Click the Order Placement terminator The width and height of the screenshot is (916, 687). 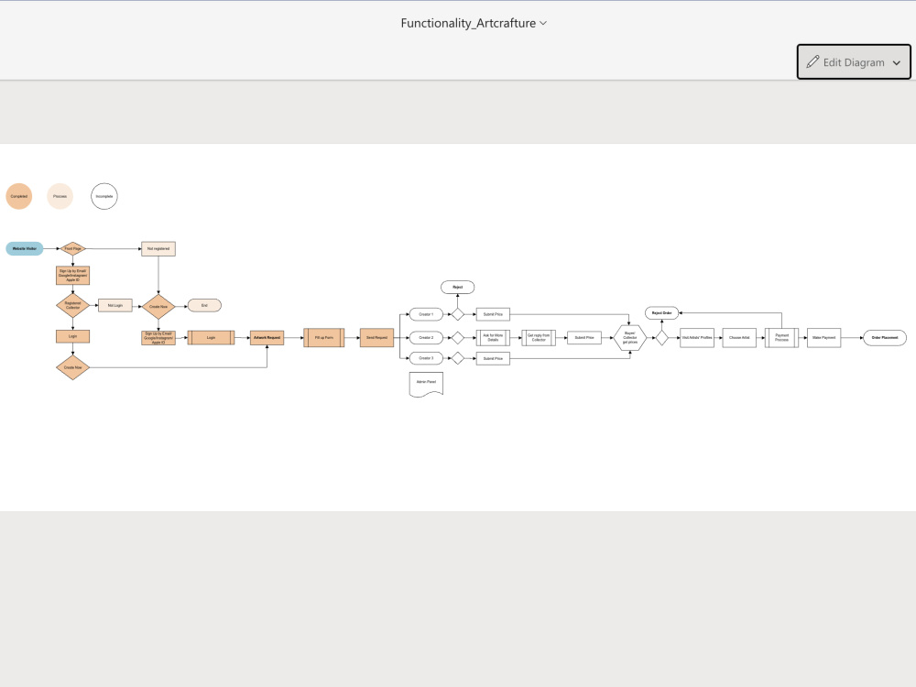(x=885, y=338)
